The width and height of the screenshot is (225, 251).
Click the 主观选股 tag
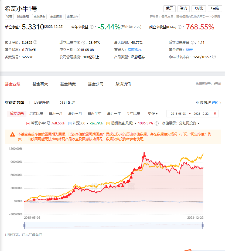(56, 17)
